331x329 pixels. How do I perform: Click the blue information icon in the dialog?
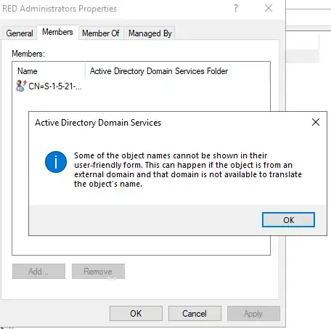56,162
